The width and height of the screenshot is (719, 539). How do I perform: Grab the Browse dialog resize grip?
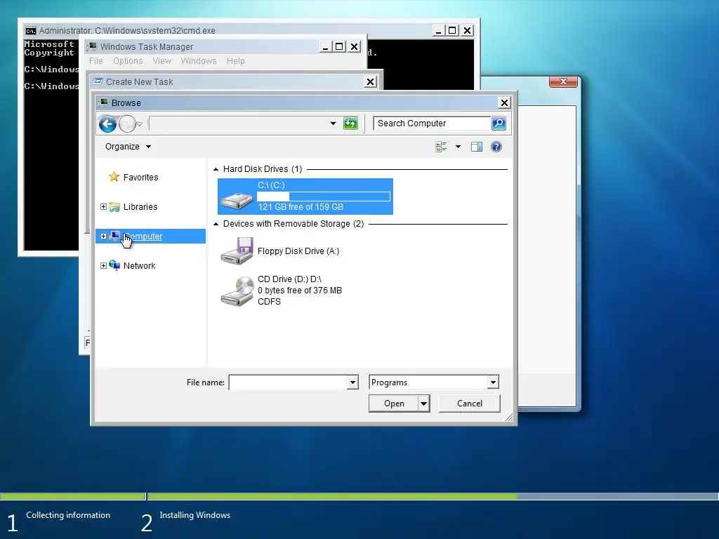[509, 417]
